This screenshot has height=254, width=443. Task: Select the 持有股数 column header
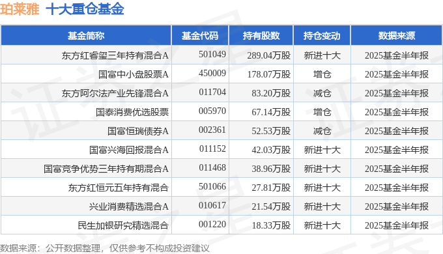(x=261, y=36)
